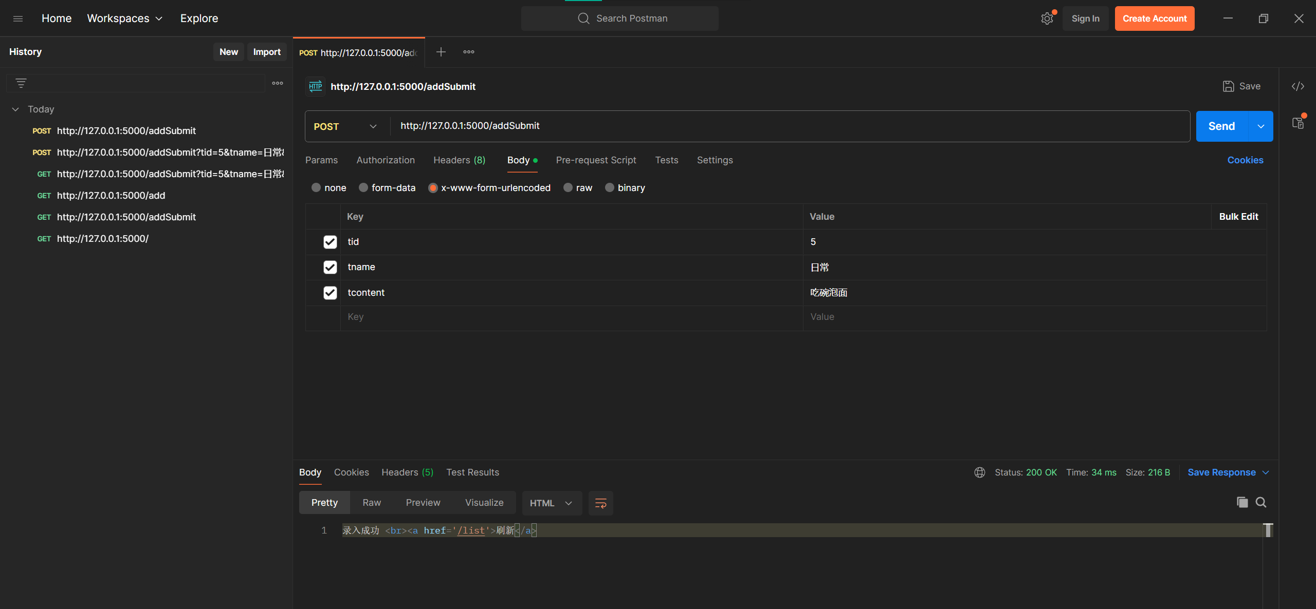
Task: Switch response view to Visualize
Action: [x=484, y=503]
